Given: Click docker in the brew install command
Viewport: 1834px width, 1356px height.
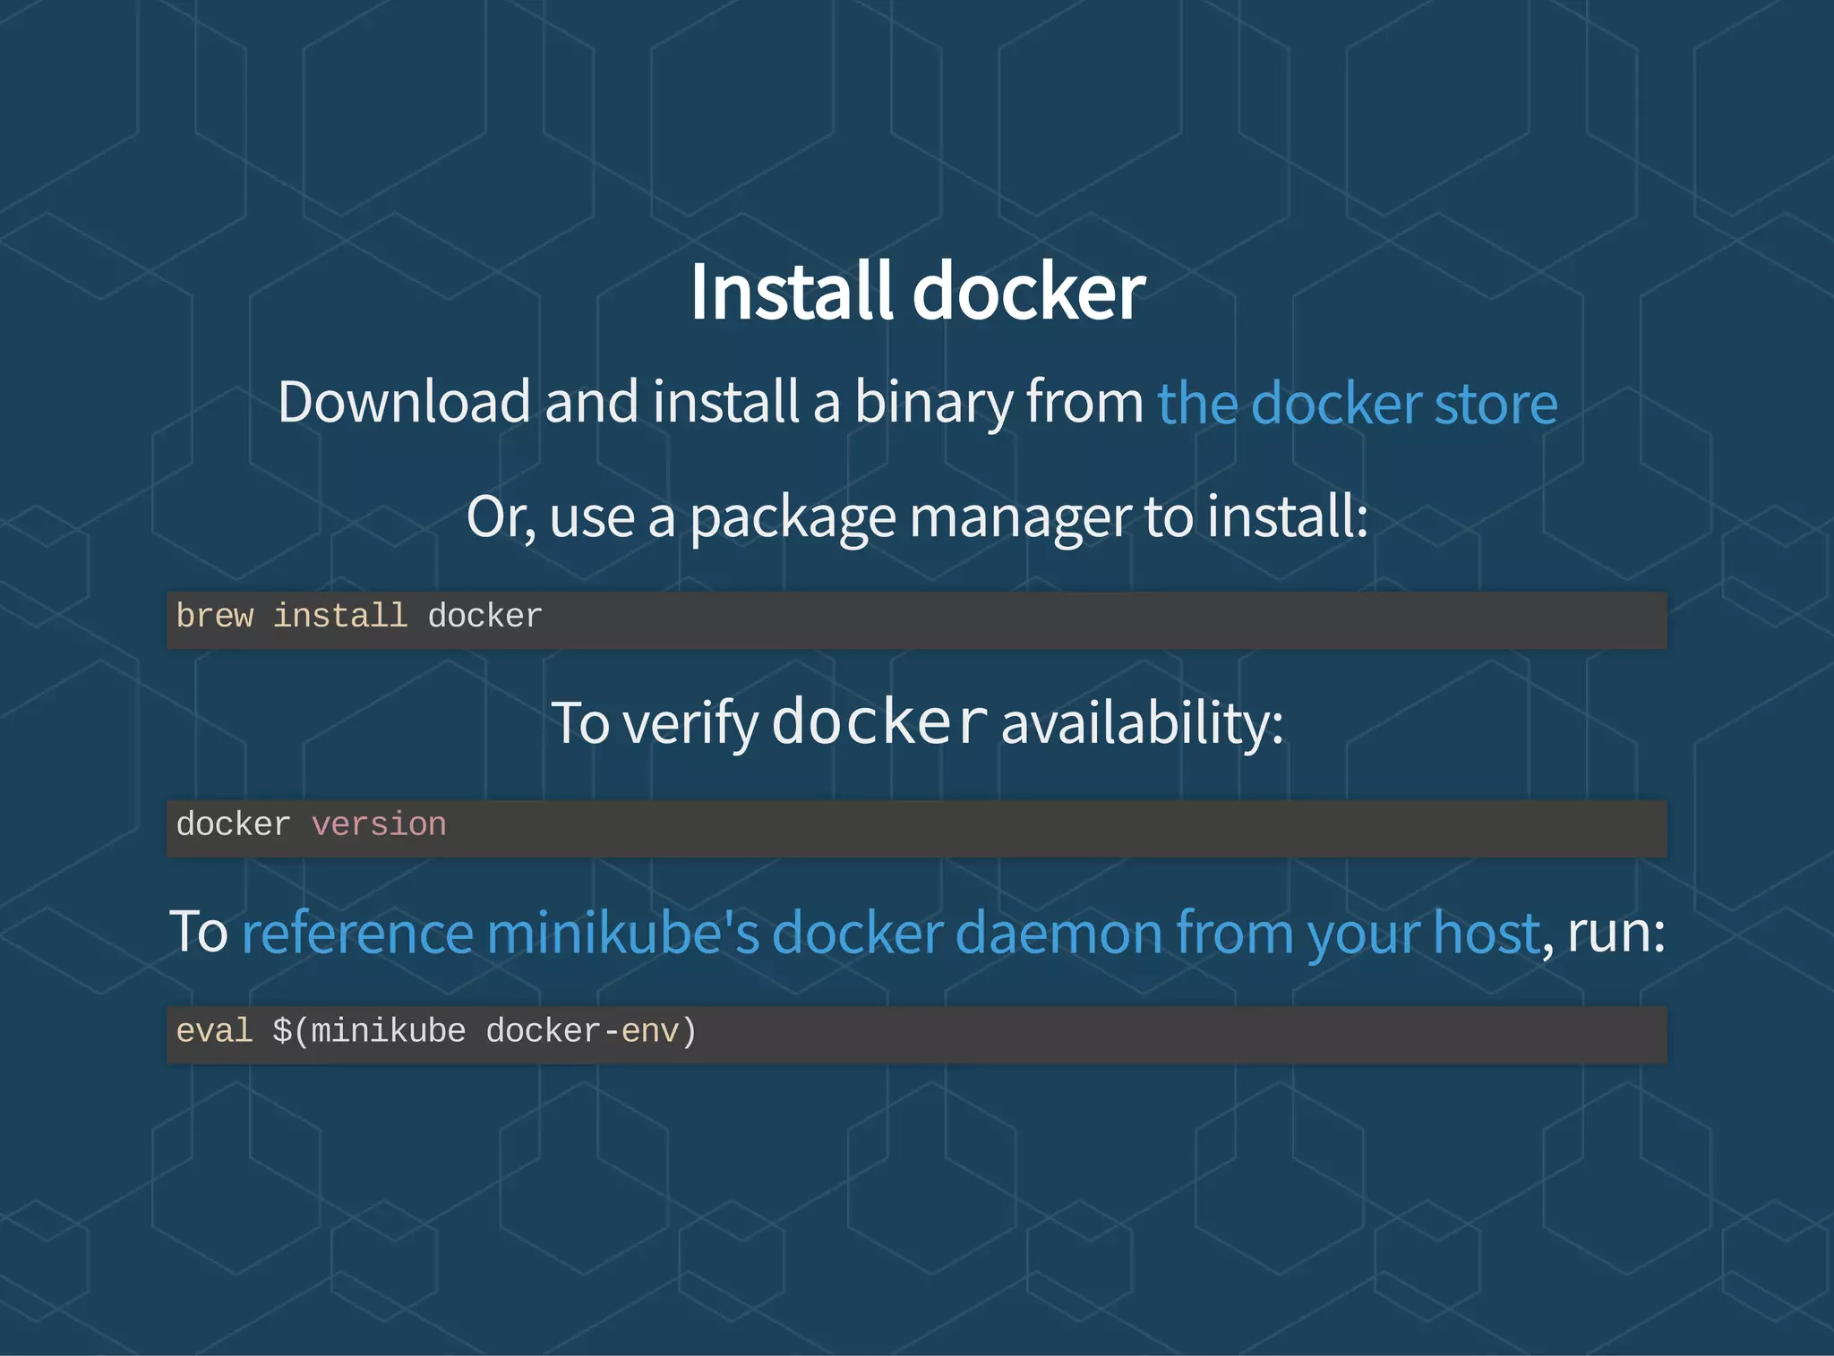Looking at the screenshot, I should [484, 617].
